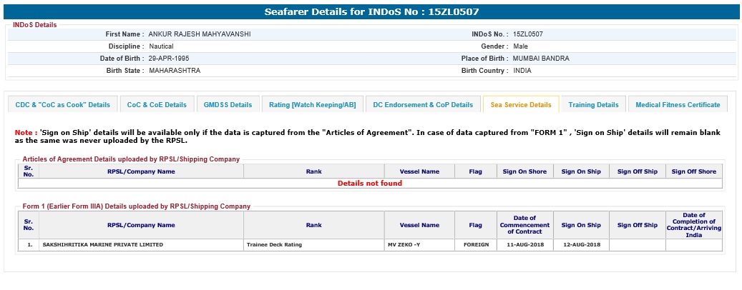Click the FOREIGN flag cell
Image resolution: width=742 pixels, height=290 pixels.
coord(475,245)
